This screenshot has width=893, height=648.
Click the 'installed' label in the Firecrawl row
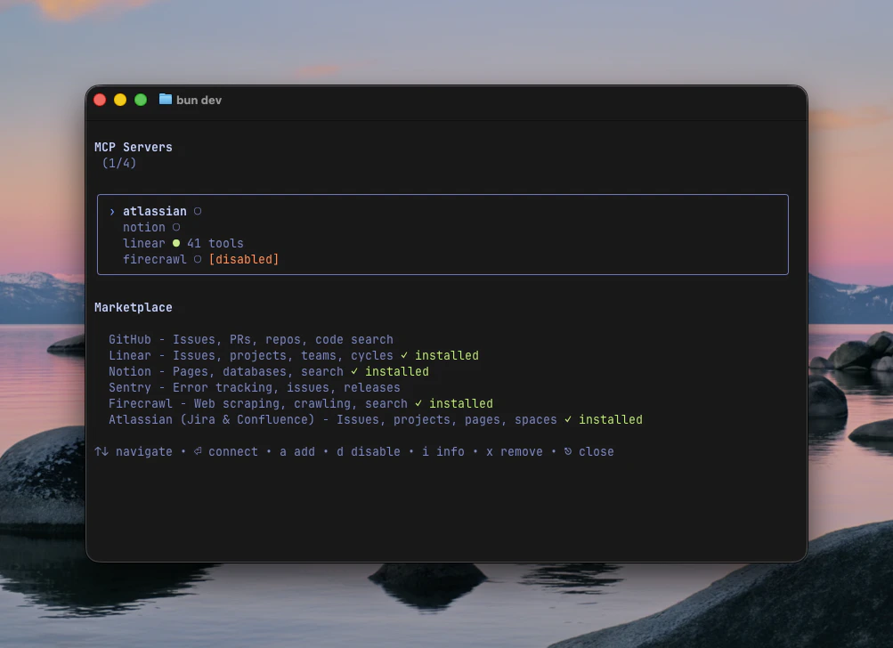(x=460, y=403)
